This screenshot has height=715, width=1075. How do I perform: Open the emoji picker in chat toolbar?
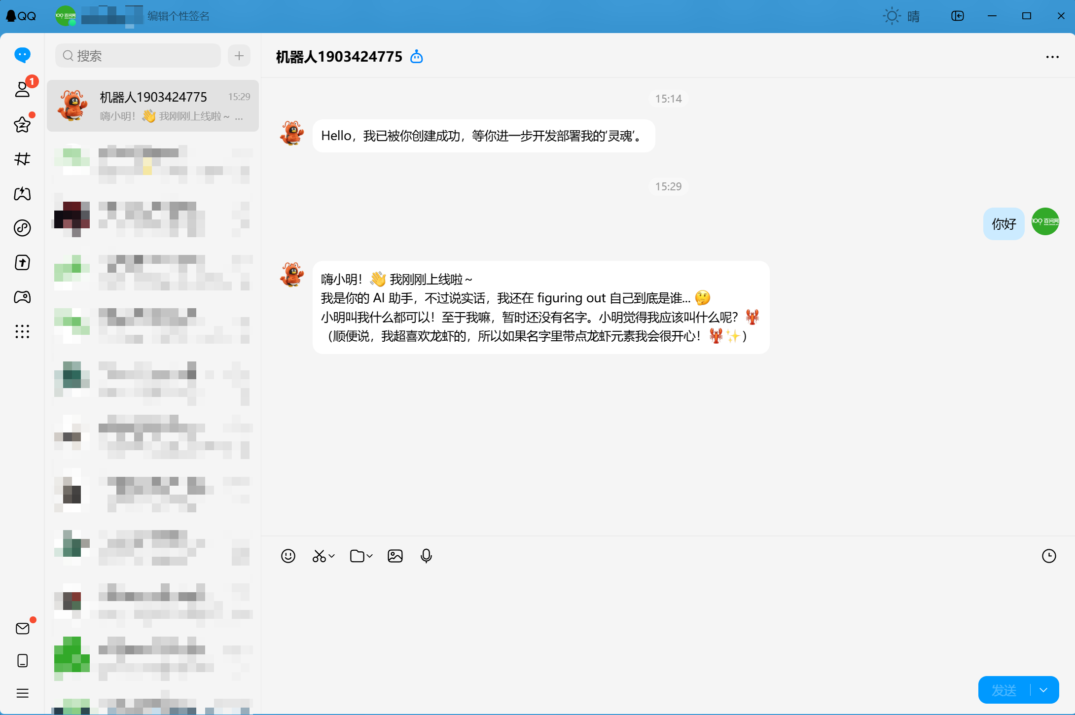click(x=288, y=556)
